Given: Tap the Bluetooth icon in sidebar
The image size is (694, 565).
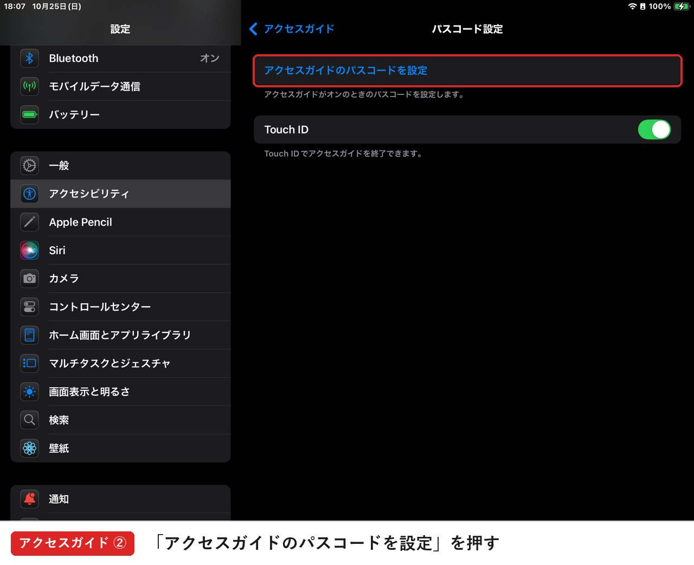Looking at the screenshot, I should coord(30,58).
